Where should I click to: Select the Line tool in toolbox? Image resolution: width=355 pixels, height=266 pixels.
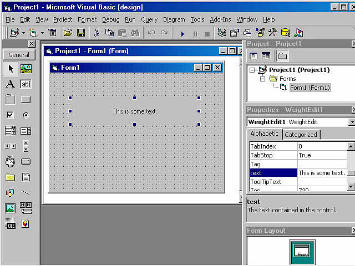point(26,193)
